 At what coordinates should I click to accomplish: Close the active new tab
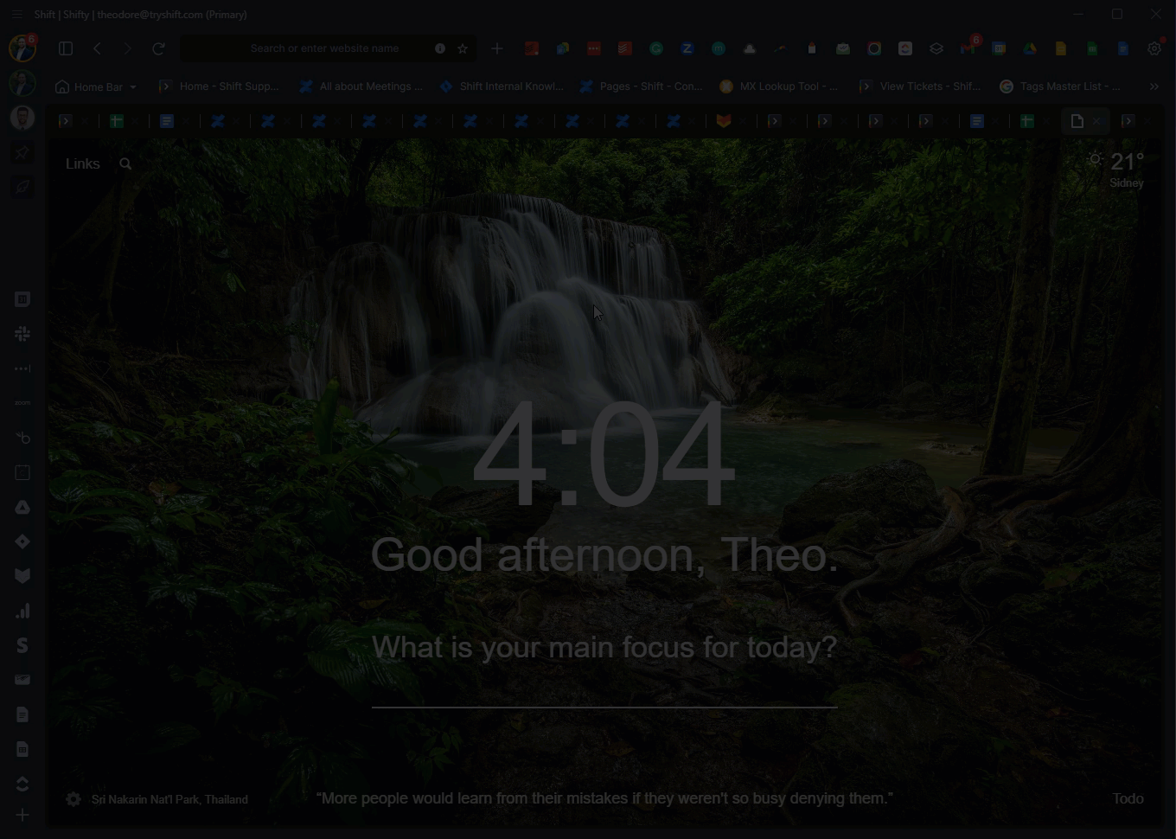tap(1096, 122)
